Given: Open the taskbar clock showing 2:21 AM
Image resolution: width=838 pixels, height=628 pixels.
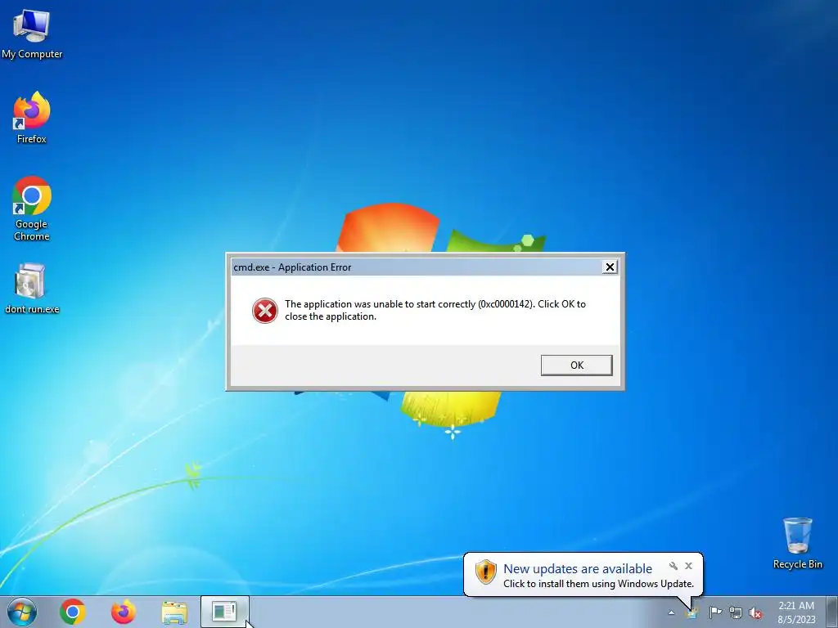Looking at the screenshot, I should [796, 612].
